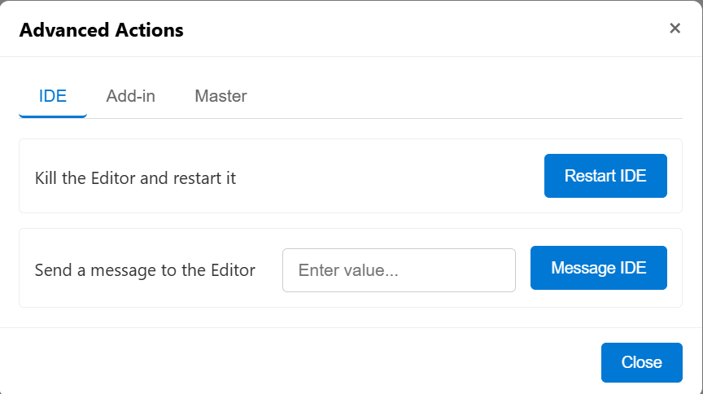
Task: Place cursor in the message input box
Action: pyautogui.click(x=399, y=270)
